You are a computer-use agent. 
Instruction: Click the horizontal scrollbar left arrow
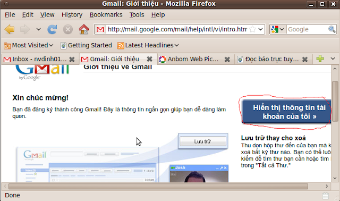point(5,186)
